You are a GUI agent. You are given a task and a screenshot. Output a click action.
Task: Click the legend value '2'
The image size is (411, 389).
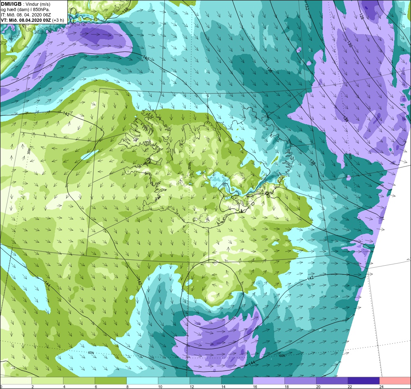32,387
